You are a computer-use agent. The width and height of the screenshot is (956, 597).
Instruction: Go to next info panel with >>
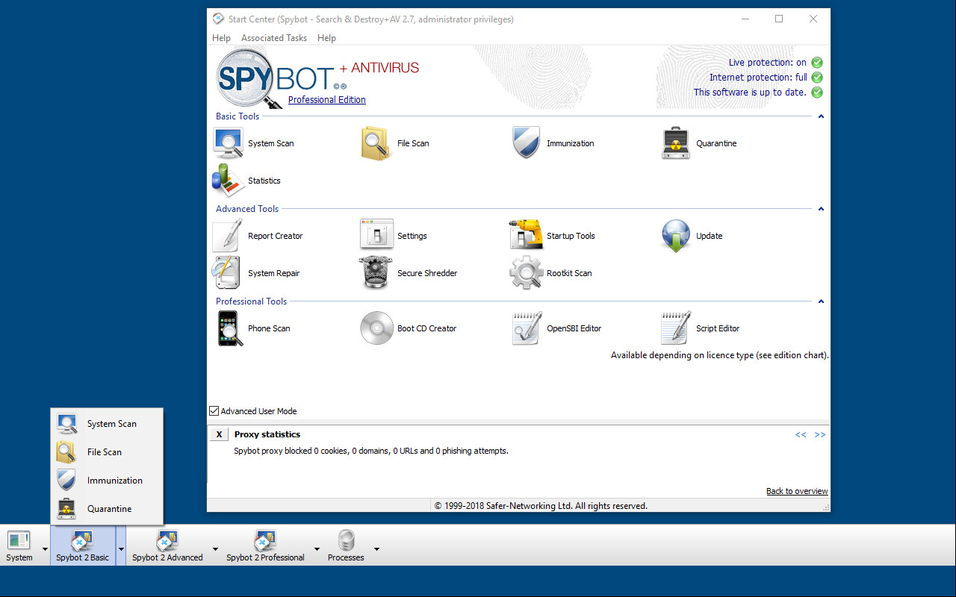pyautogui.click(x=820, y=434)
